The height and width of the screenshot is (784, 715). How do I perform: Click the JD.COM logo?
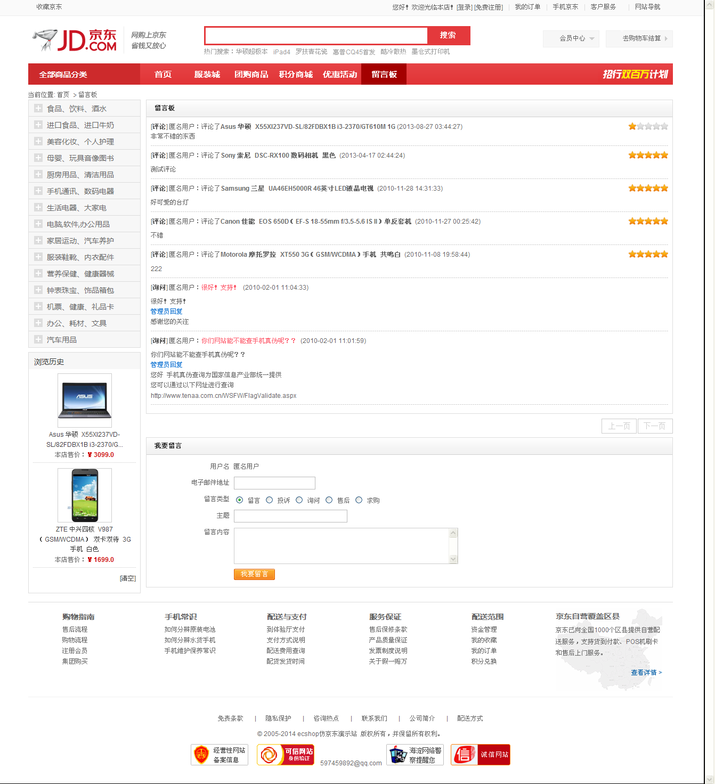click(75, 40)
